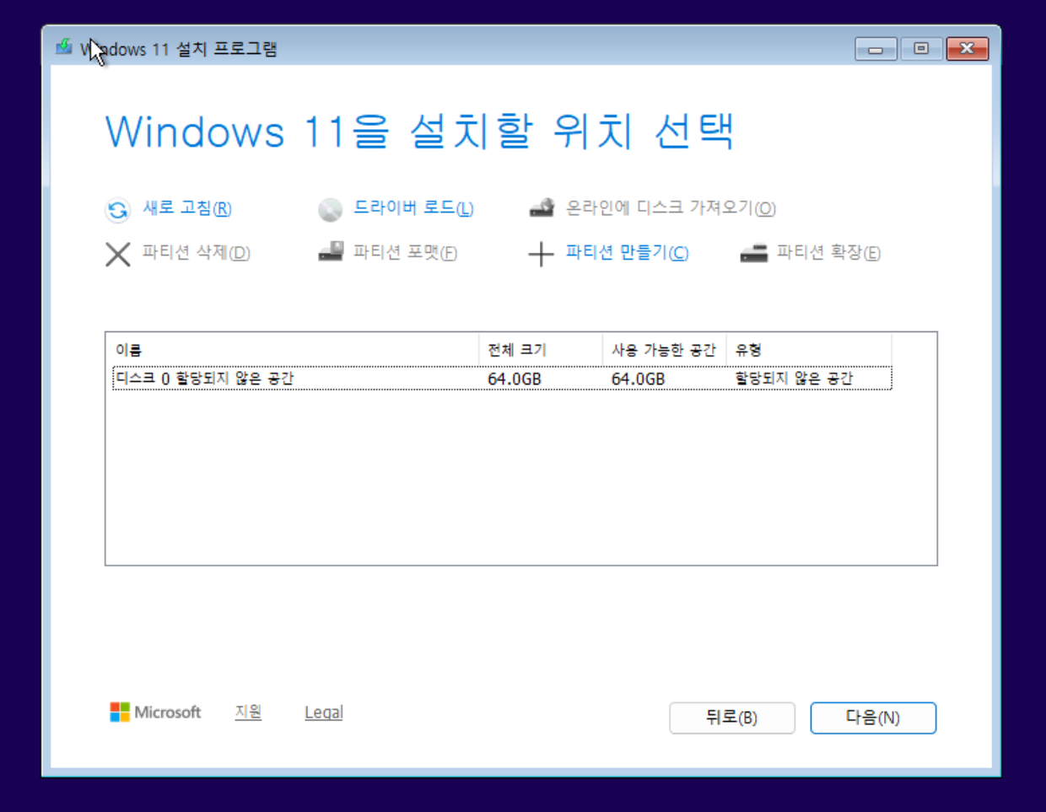Select the 디스크 0 할당되지 않은 공간 row
Image resolution: width=1046 pixels, height=812 pixels.
pos(502,379)
